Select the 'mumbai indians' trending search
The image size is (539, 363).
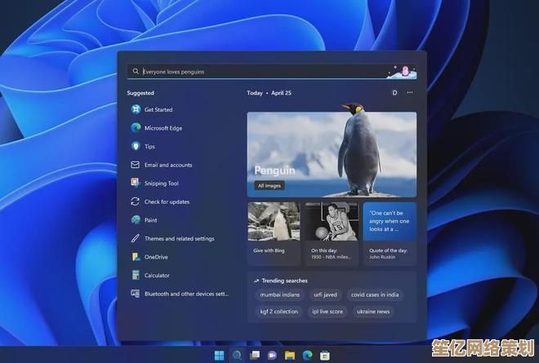[x=279, y=294]
